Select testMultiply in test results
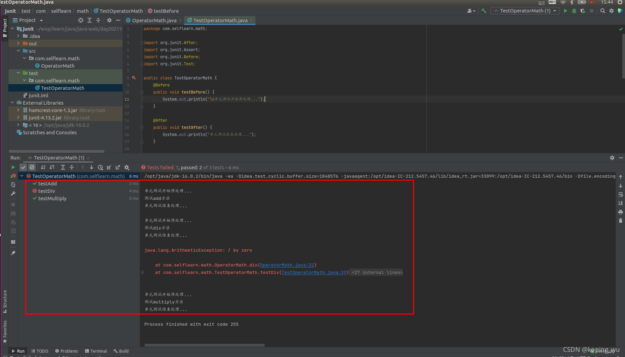 pos(52,199)
